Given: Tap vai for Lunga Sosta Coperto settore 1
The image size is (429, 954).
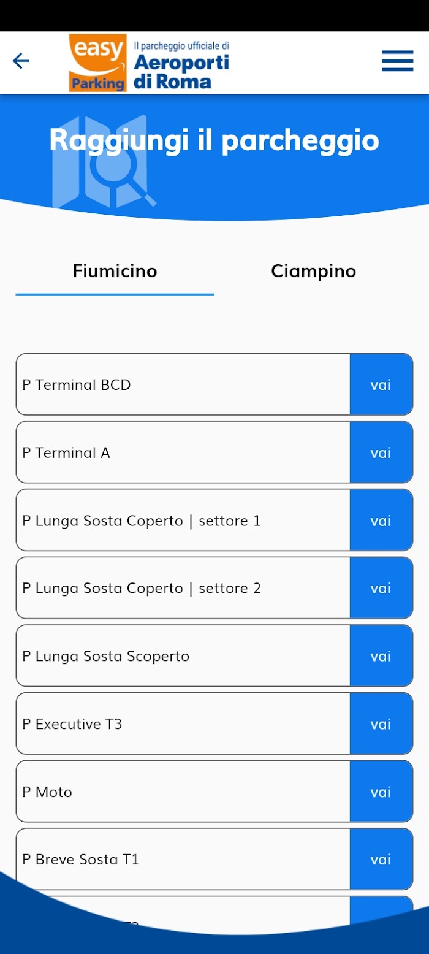Looking at the screenshot, I should pyautogui.click(x=381, y=521).
